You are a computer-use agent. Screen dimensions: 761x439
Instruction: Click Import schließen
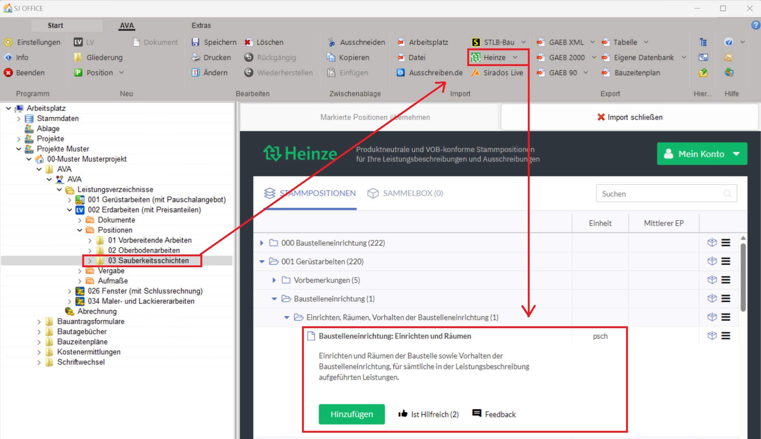click(x=630, y=117)
